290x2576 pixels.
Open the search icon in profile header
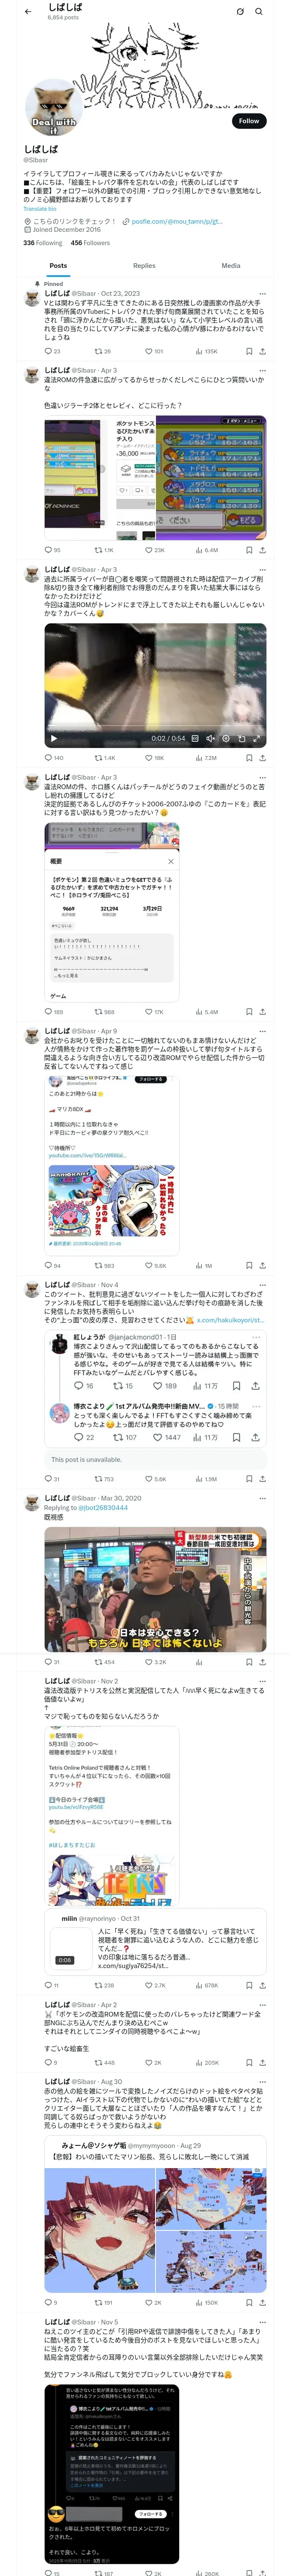[259, 11]
